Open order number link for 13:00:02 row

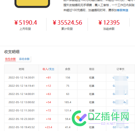(x=120, y=102)
